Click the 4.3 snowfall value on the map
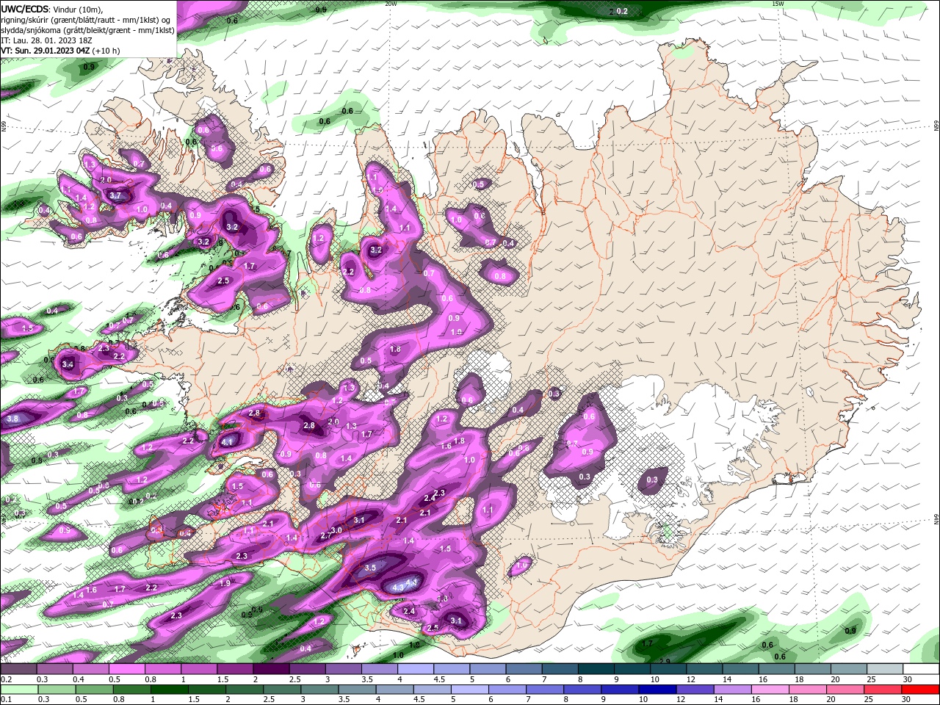Image resolution: width=940 pixels, height=705 pixels. (x=399, y=587)
